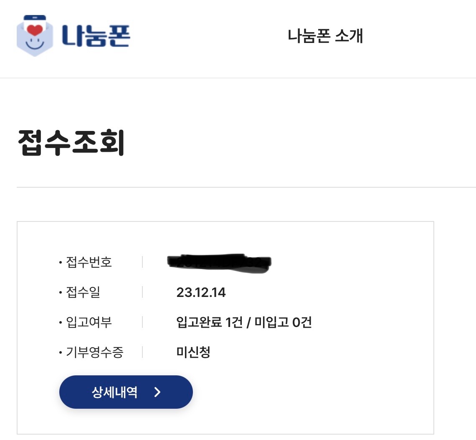Click the smiley face on the logo
The image size is (476, 440).
point(35,42)
